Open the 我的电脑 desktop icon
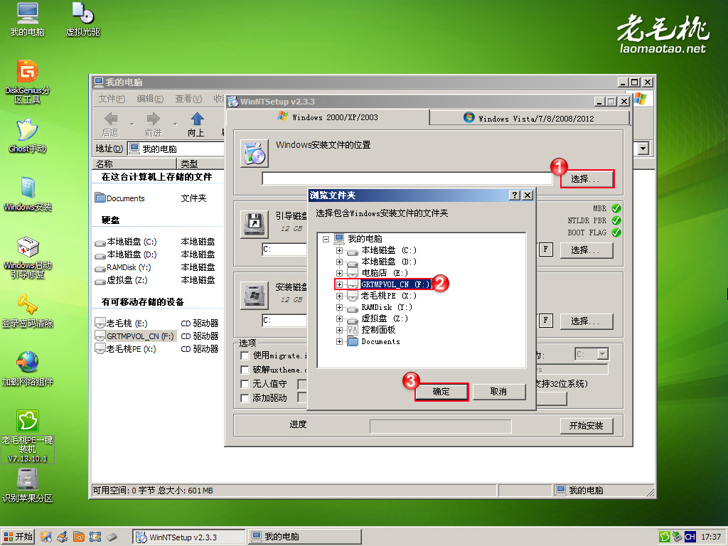Viewport: 728px width, 546px height. click(28, 19)
